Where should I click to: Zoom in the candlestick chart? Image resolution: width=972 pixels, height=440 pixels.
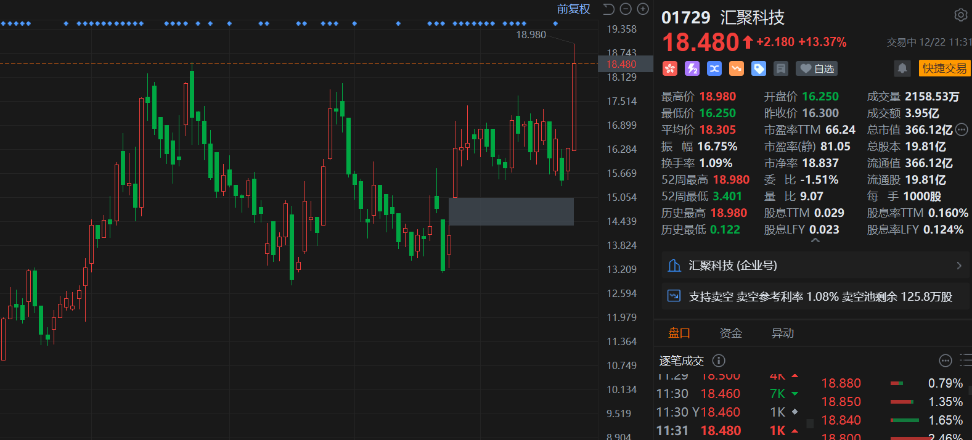pyautogui.click(x=643, y=9)
